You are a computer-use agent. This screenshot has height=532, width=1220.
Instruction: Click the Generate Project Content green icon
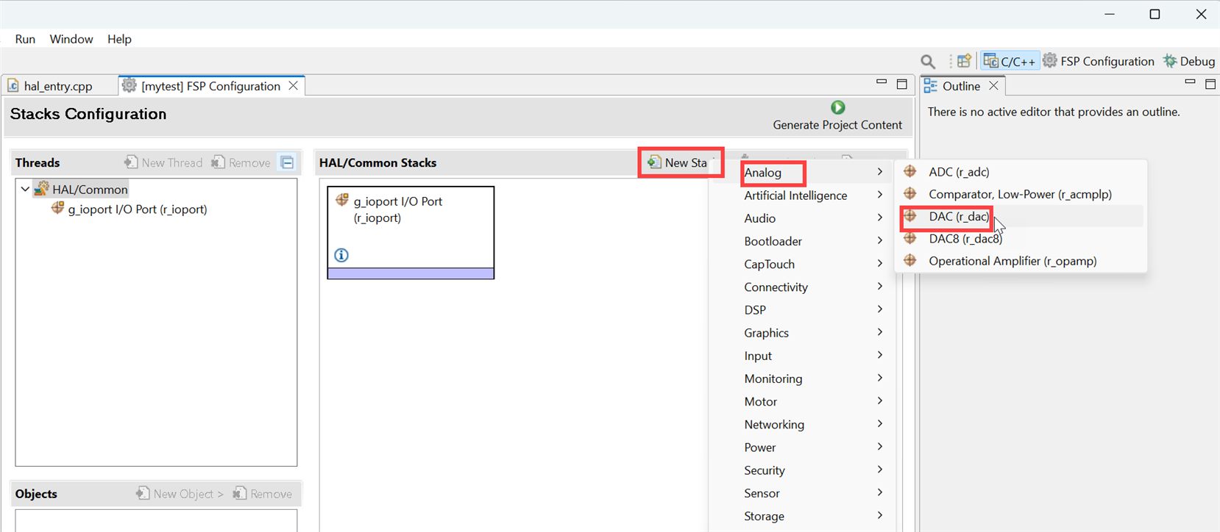[837, 107]
